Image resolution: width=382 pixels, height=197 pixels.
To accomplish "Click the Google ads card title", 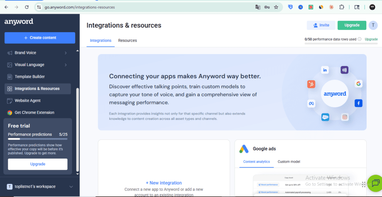I will 264,149.
